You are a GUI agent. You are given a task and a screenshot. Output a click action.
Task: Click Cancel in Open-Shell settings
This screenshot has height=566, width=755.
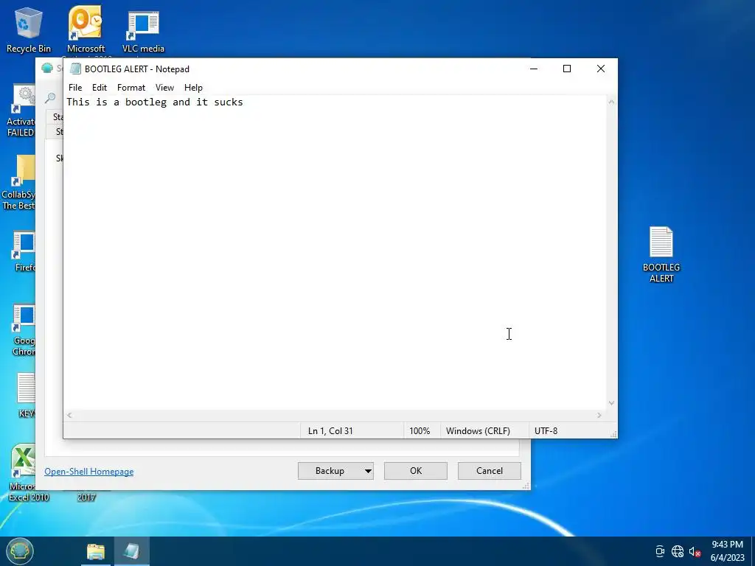490,471
